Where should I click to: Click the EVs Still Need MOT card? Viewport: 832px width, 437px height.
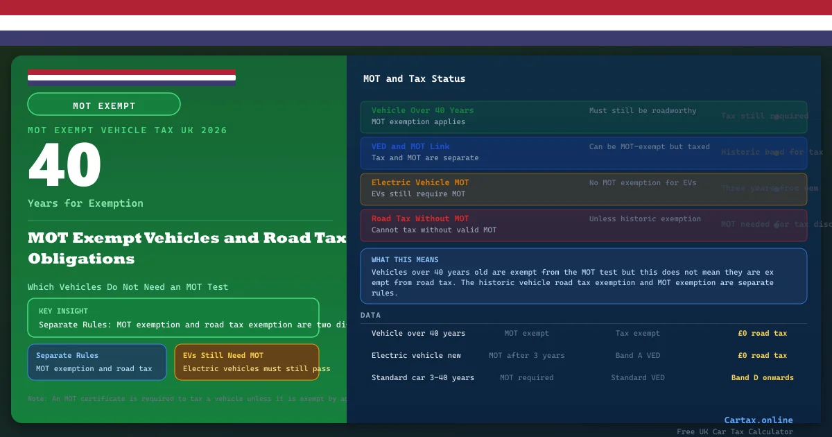pos(246,362)
